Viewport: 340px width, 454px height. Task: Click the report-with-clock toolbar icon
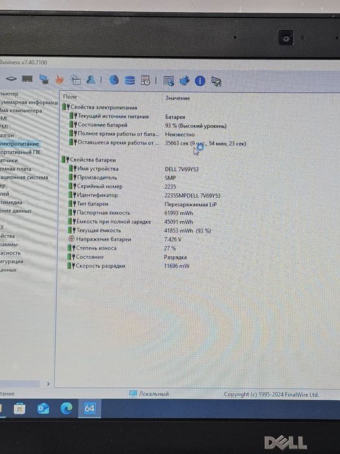[145, 80]
